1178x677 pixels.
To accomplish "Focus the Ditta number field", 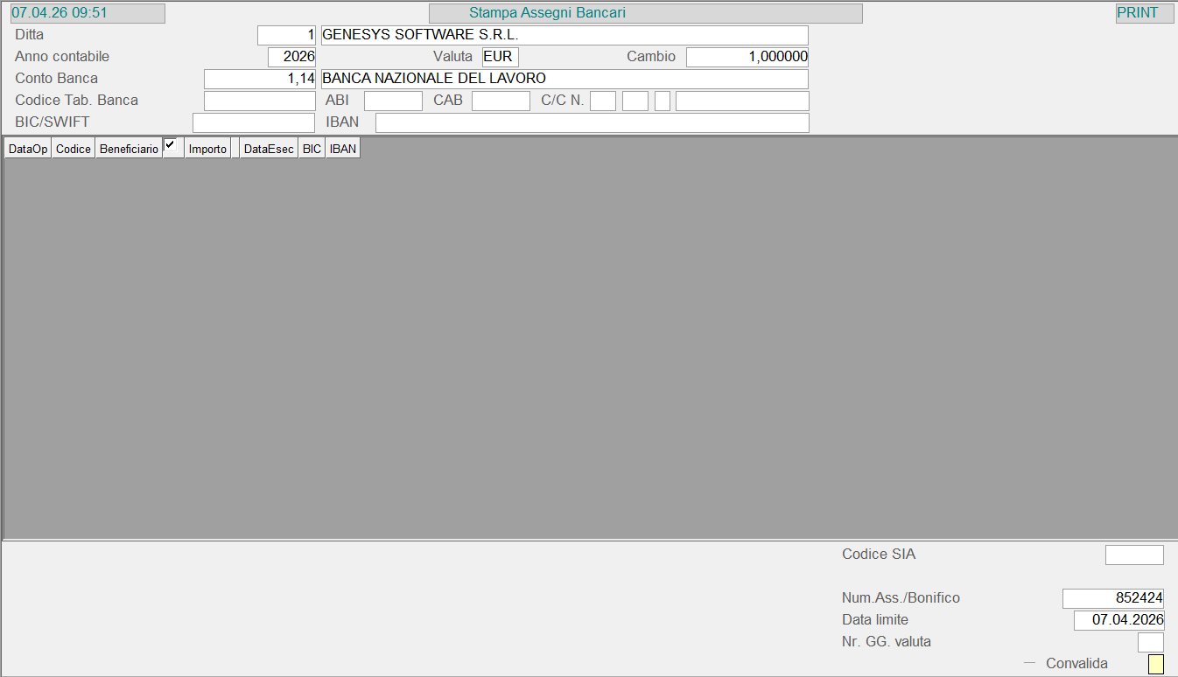I will coord(286,35).
